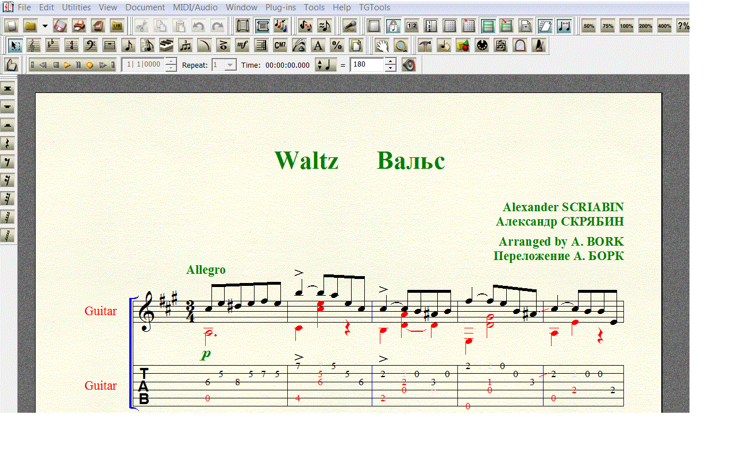Set zoom to 75%
The image size is (732, 469).
pyautogui.click(x=608, y=26)
